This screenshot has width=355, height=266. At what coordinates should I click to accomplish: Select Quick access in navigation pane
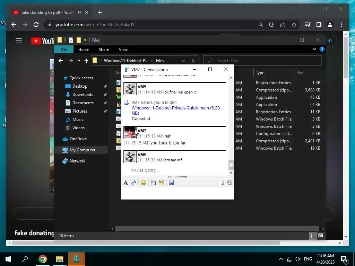coord(81,78)
